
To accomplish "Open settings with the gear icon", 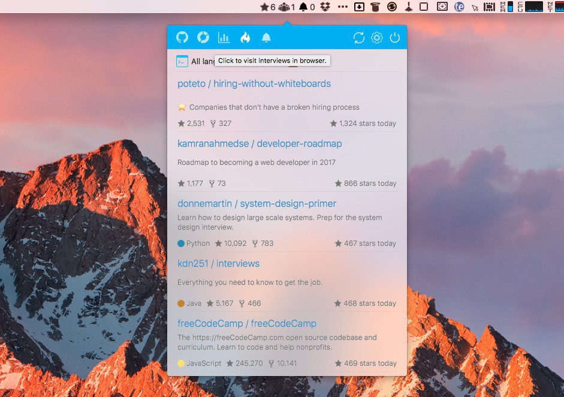I will 376,38.
